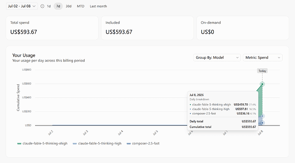This screenshot has width=295, height=163.
Task: Switch to the MTD range
Action: point(80,6)
